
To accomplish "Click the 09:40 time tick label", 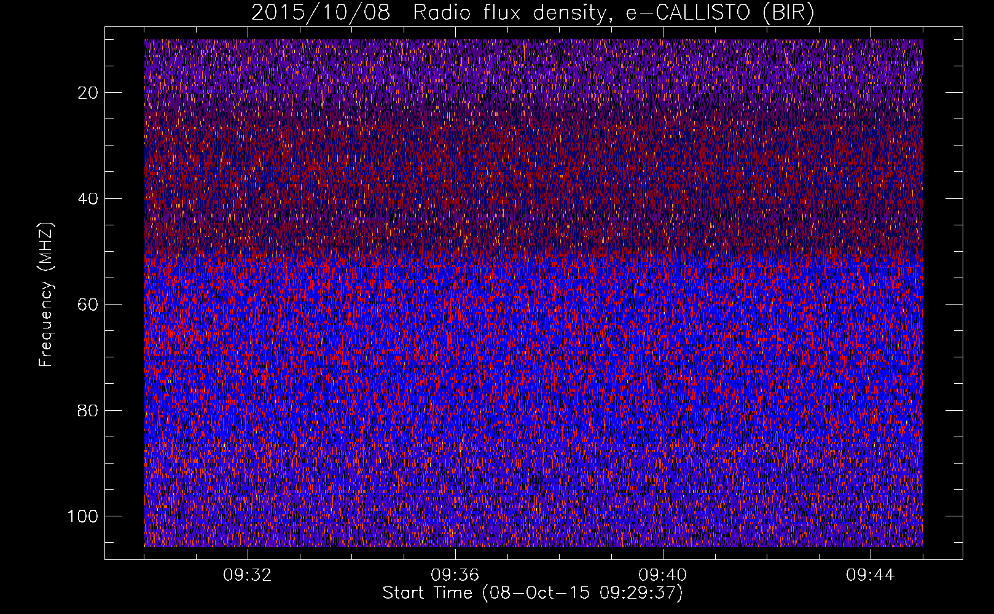I will pos(663,575).
